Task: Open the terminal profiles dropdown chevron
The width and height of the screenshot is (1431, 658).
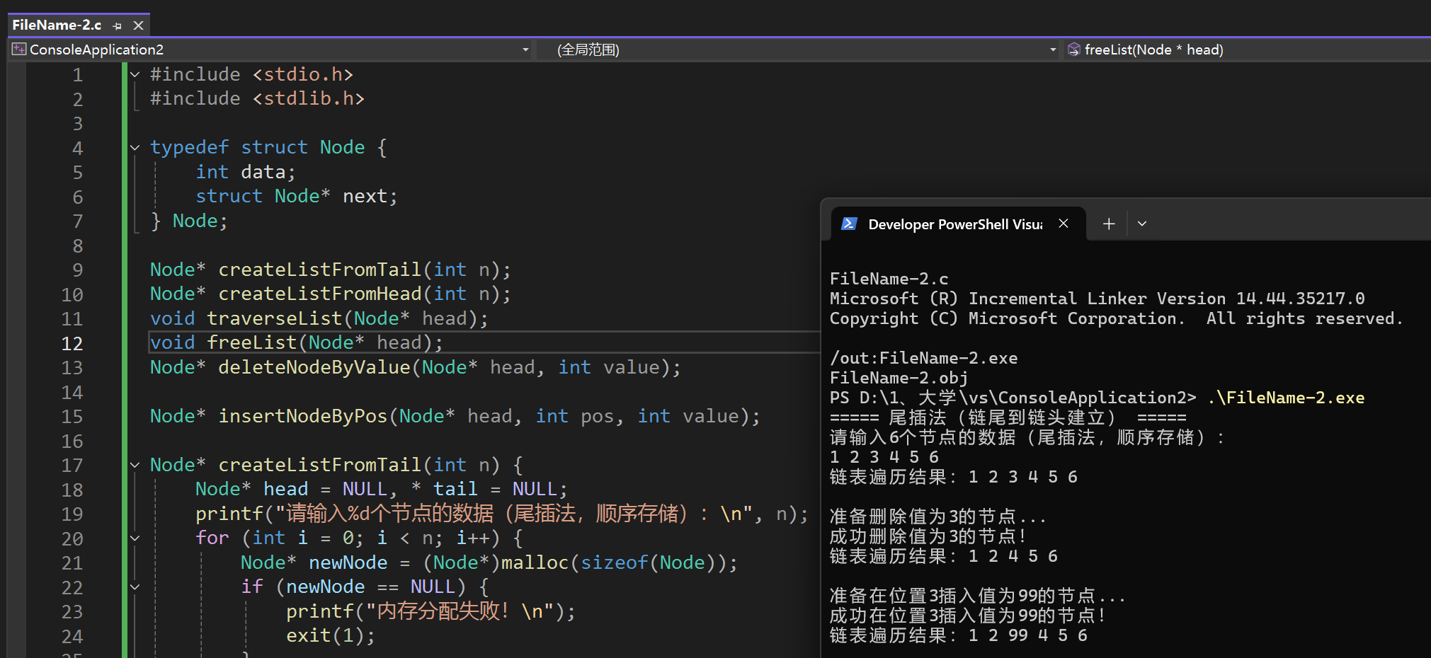Action: pyautogui.click(x=1142, y=224)
